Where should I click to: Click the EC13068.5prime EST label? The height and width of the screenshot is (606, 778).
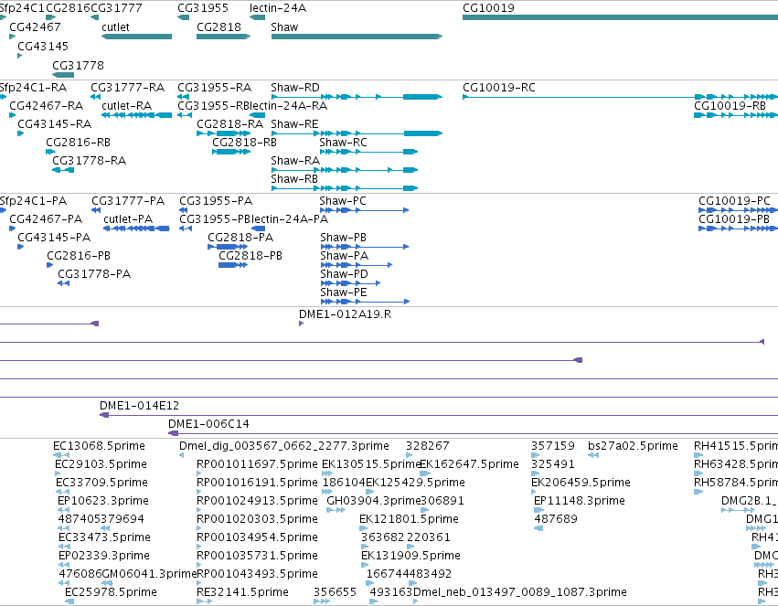point(100,446)
